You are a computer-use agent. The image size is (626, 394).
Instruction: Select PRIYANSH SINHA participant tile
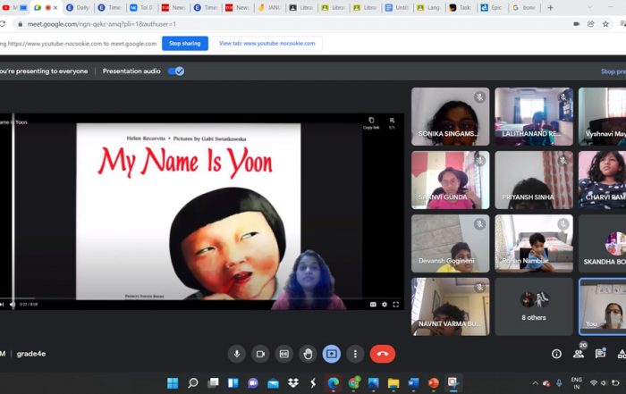point(534,180)
